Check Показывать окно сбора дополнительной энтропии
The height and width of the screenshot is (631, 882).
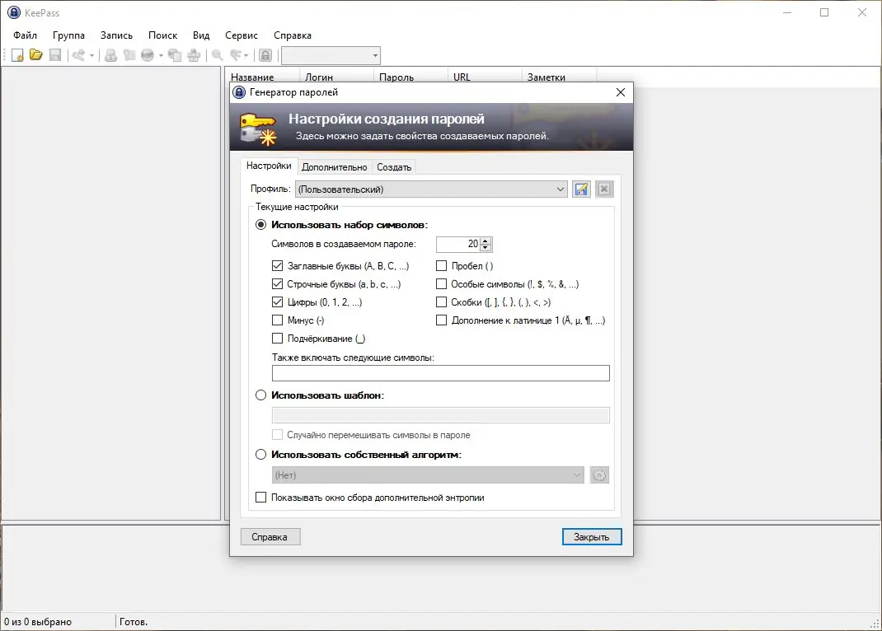coord(261,498)
